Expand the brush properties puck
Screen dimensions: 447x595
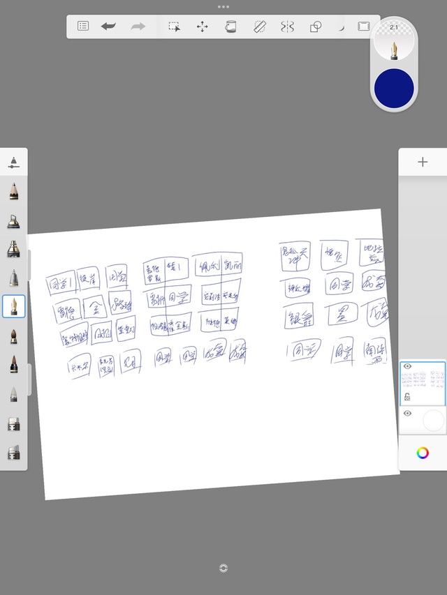[x=394, y=43]
